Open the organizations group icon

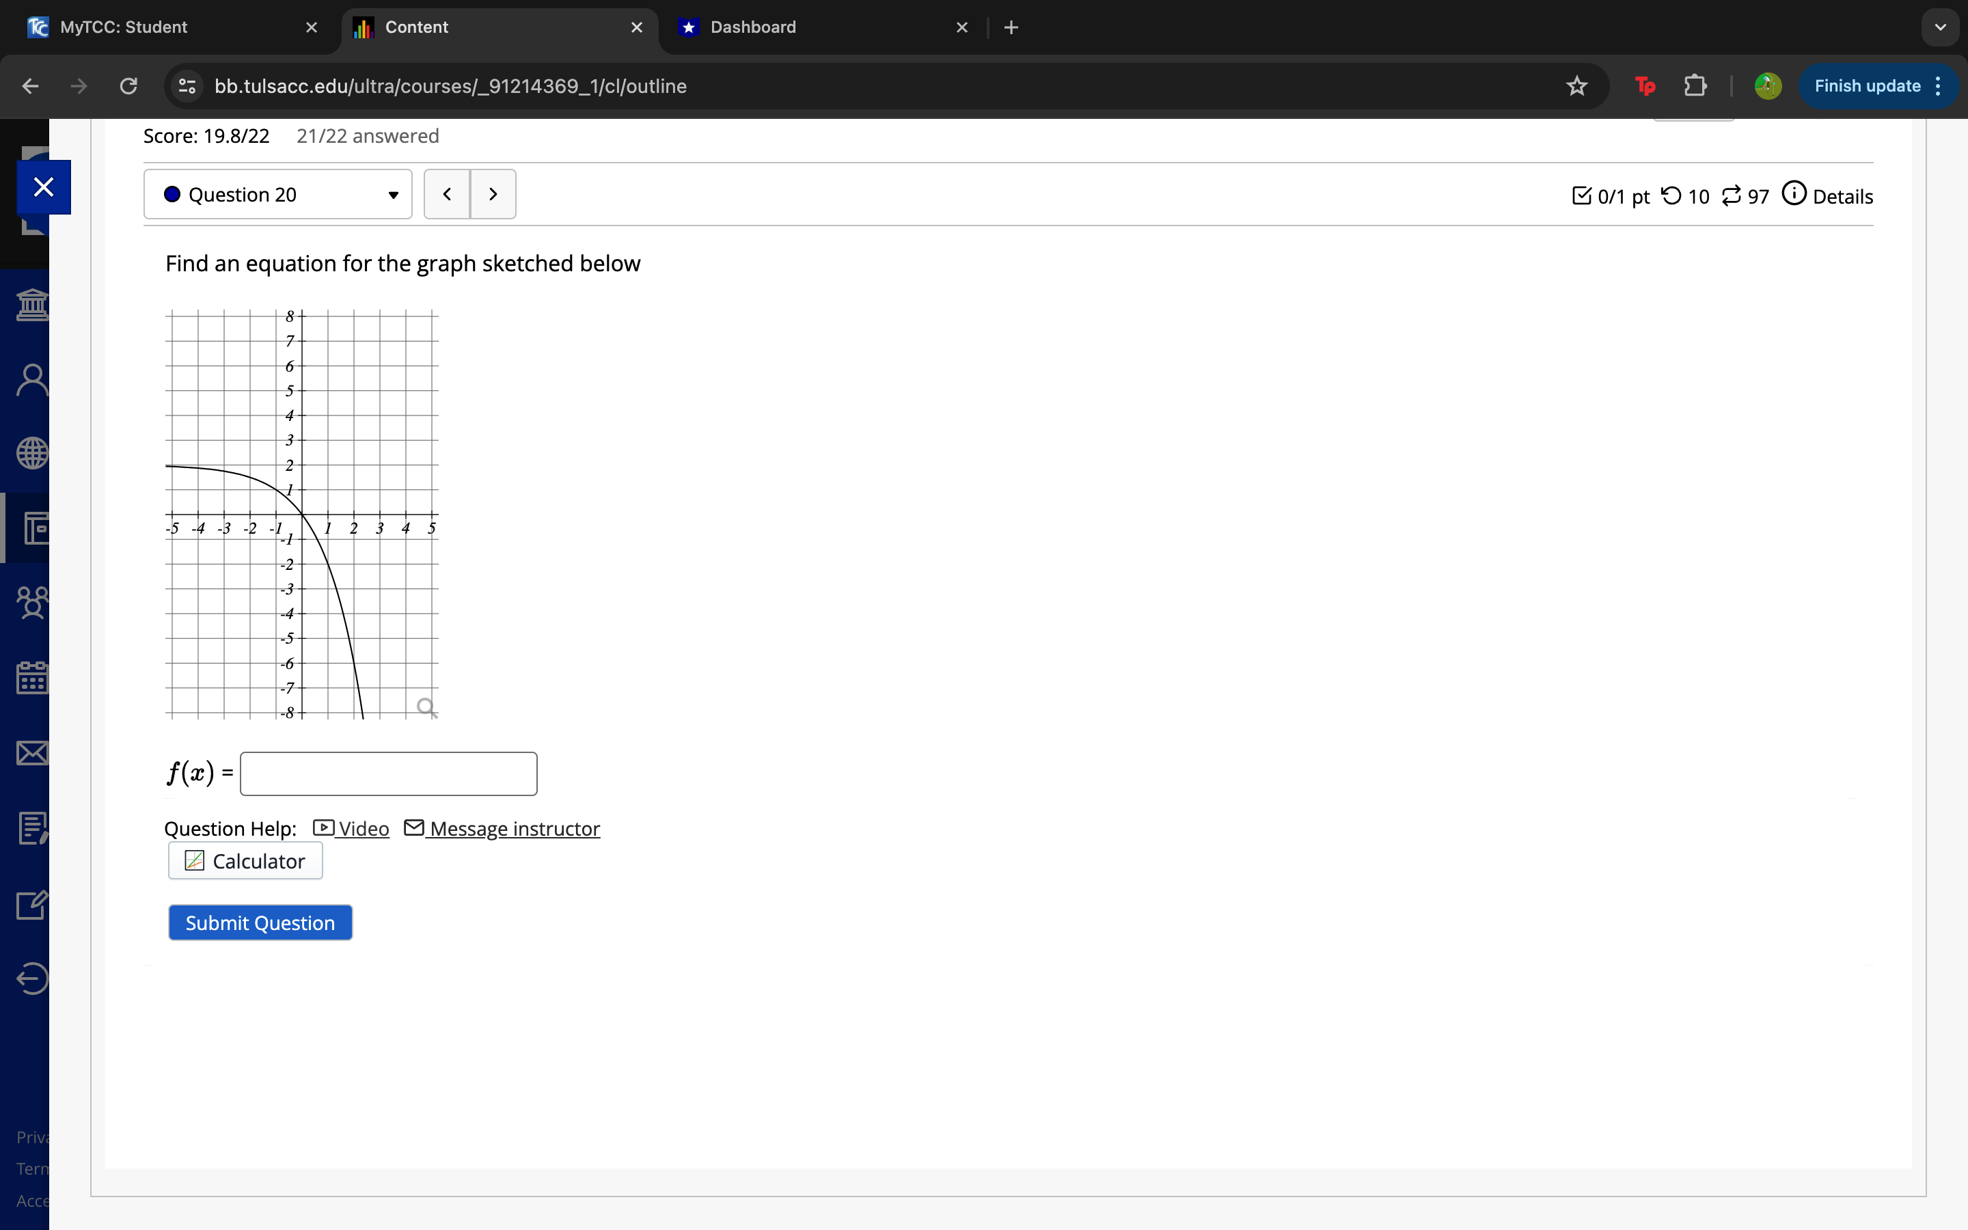tap(31, 603)
